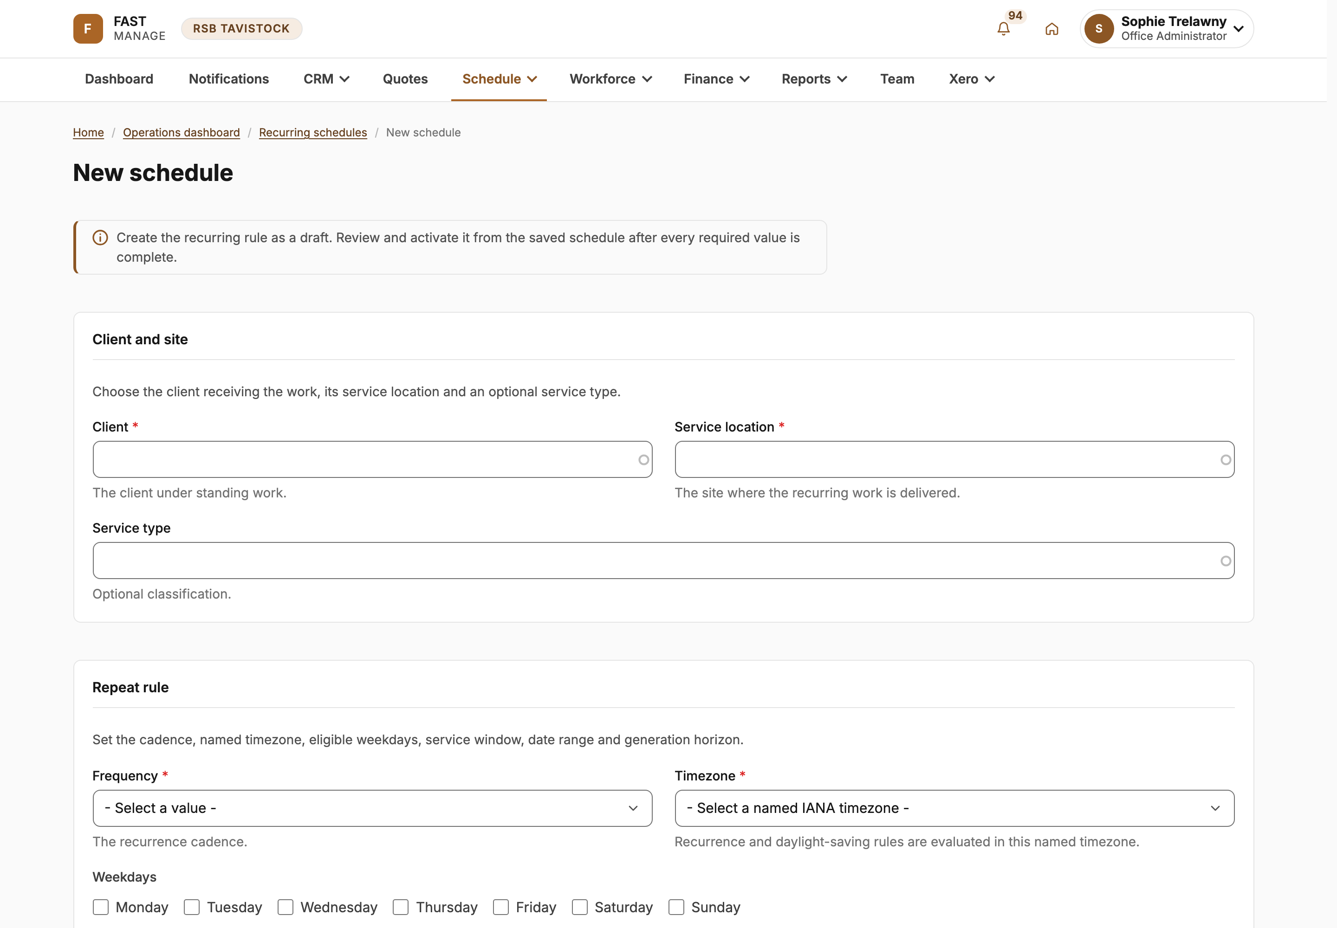Open the Frequency select dropdown
The image size is (1337, 928).
click(x=372, y=808)
